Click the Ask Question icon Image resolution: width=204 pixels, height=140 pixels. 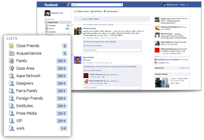coord(105,11)
